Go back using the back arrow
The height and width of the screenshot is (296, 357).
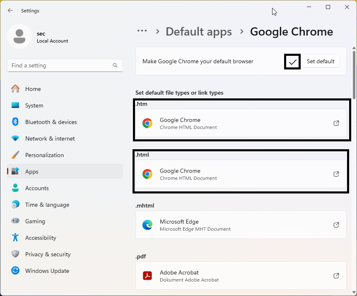point(10,11)
